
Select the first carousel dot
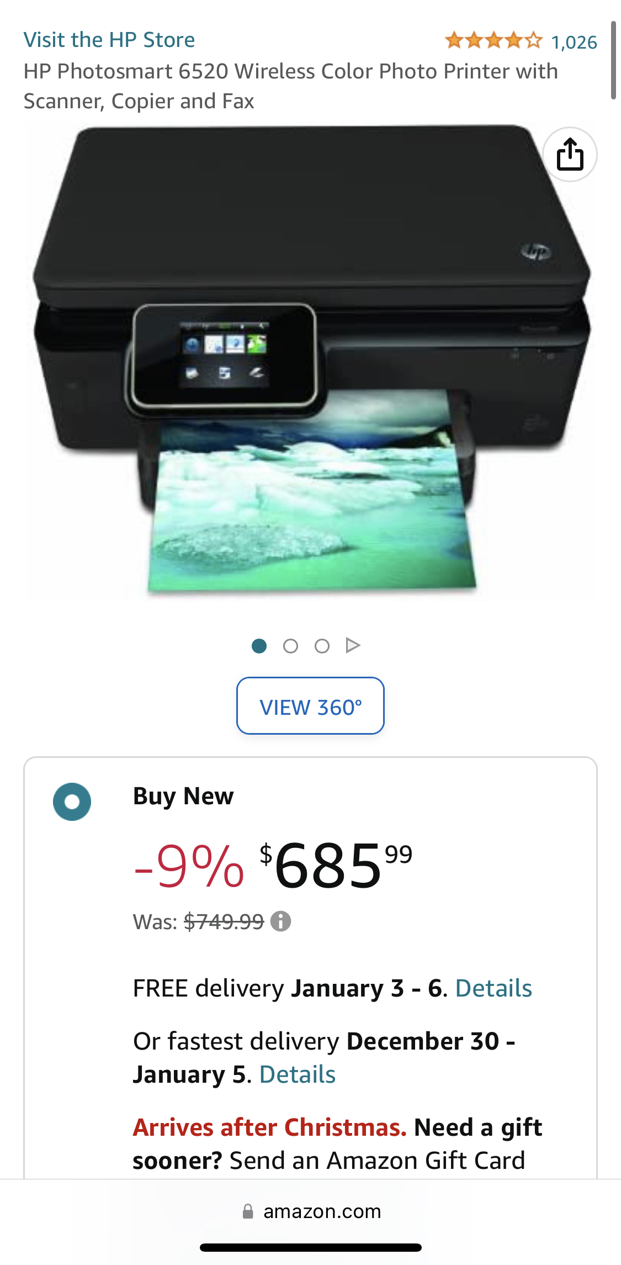(259, 646)
